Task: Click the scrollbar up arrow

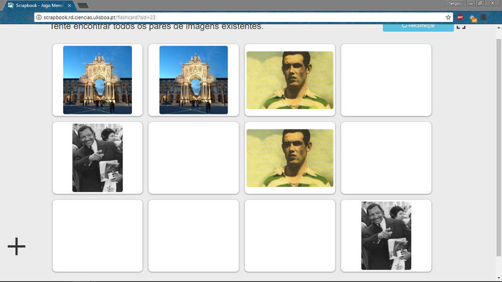Action: pyautogui.click(x=498, y=27)
